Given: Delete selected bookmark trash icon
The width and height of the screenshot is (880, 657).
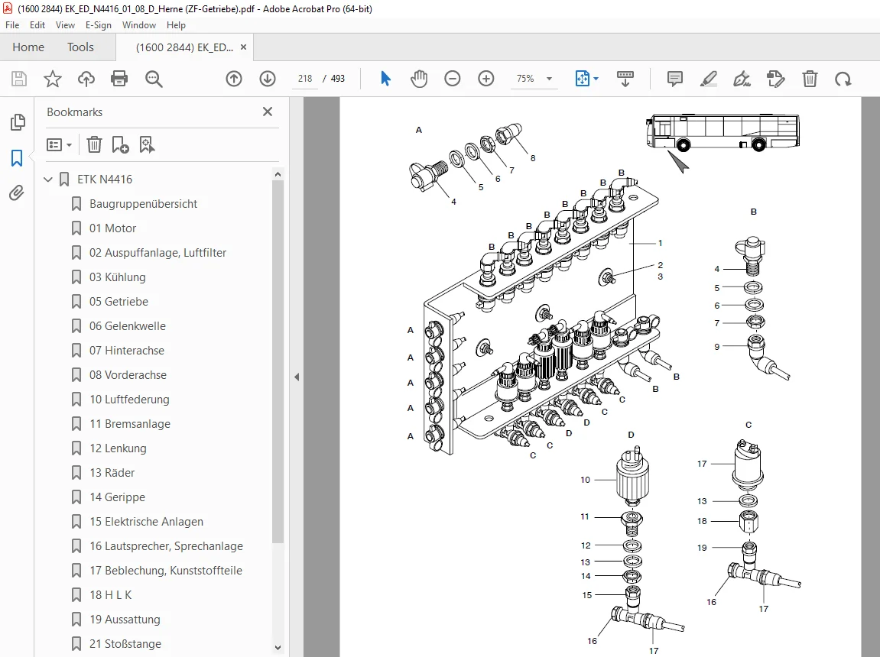Looking at the screenshot, I should pos(94,144).
